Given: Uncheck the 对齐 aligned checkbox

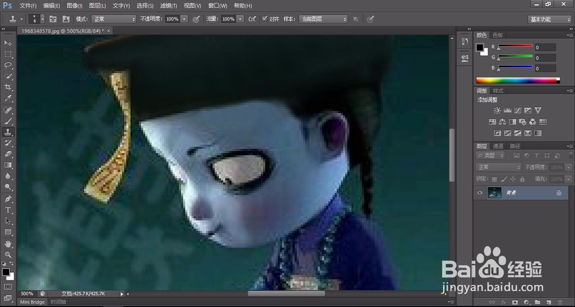Looking at the screenshot, I should 264,19.
